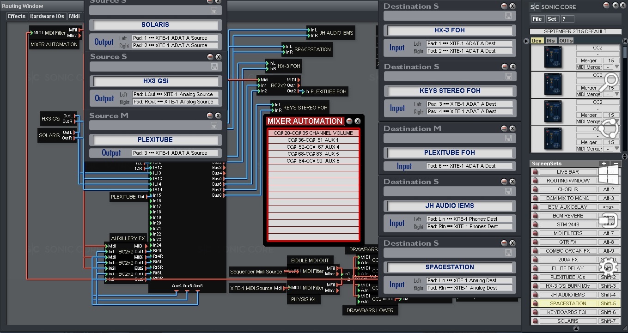Open JH AUDIO IEMS Left Phones Dest selector
628x333 pixels.
click(469, 219)
